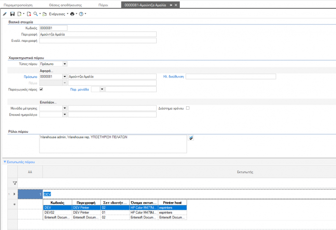Click the Εναλλ. περιγραφή input field
Screen dimensions: 336x230
pyautogui.click(x=98, y=40)
